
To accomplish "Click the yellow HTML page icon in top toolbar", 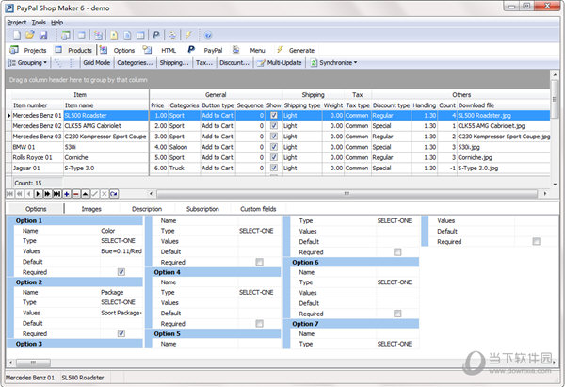I will point(114,35).
